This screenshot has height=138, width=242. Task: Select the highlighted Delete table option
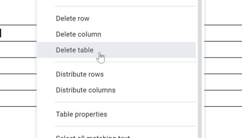(75, 50)
